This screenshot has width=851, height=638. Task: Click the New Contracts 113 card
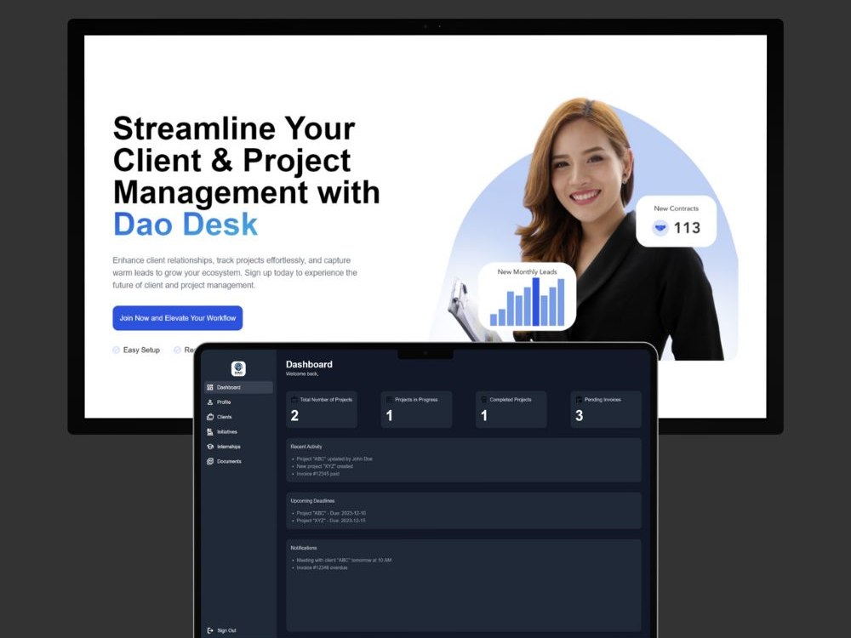click(x=676, y=221)
